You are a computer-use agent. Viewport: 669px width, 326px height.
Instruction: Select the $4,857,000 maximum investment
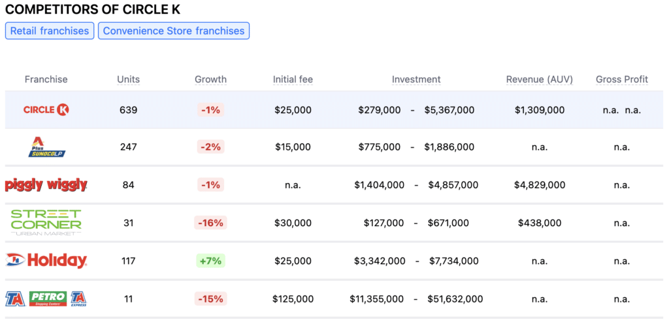pyautogui.click(x=453, y=185)
